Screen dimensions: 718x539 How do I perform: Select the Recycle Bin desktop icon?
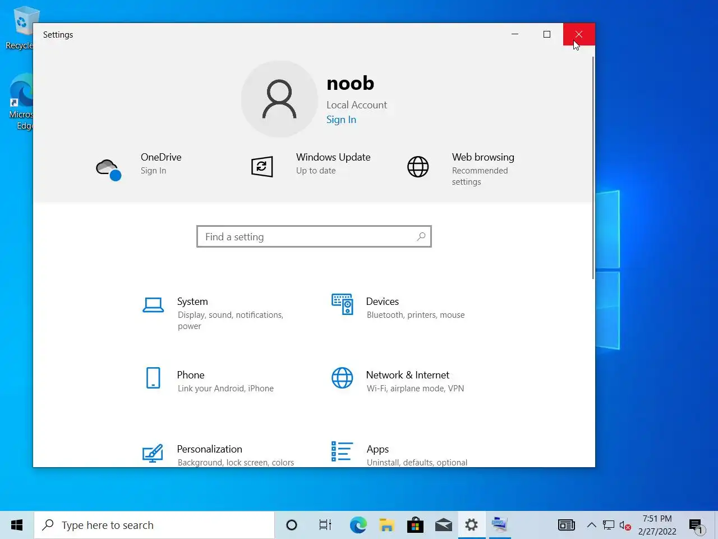pyautogui.click(x=20, y=28)
